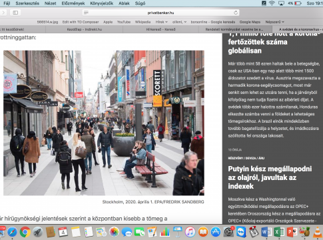
Task: Open the Contacts app in the Dock
Action: (51, 232)
